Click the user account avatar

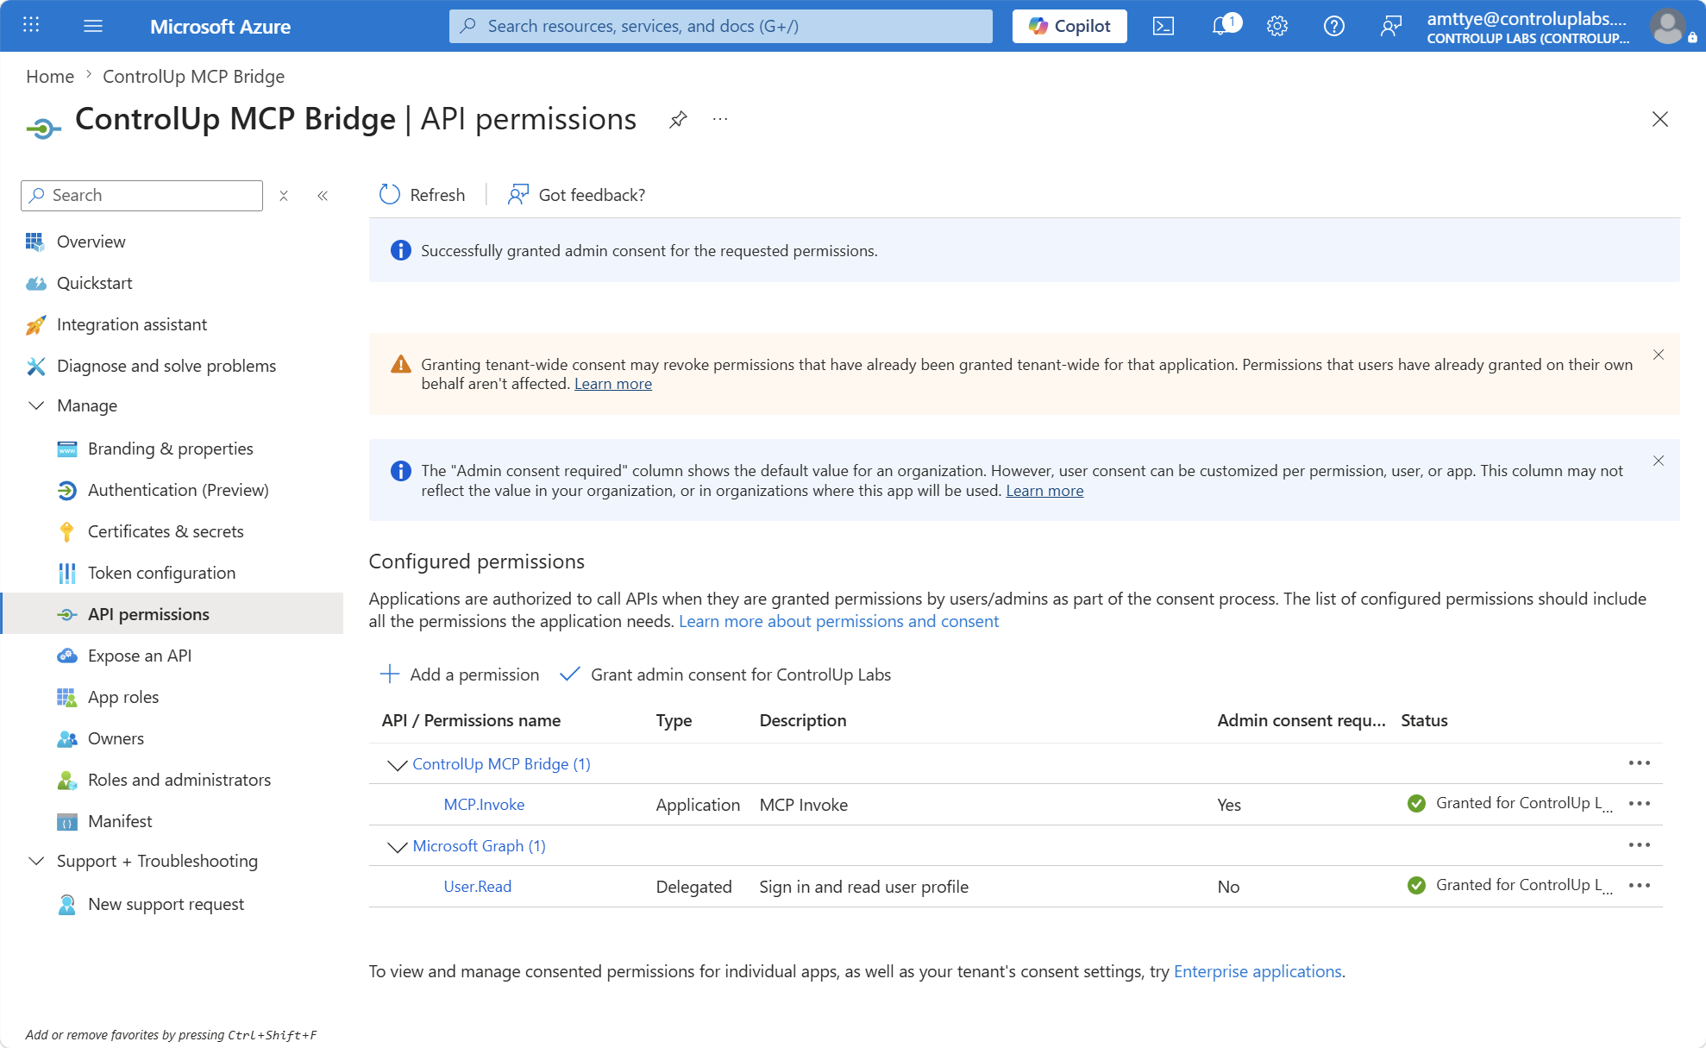click(1668, 26)
